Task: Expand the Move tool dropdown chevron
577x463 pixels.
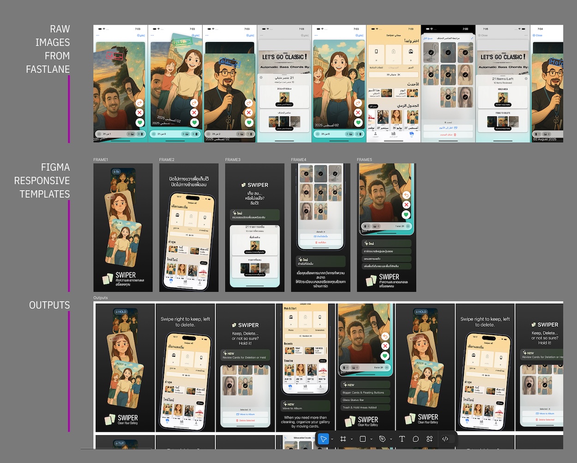Action: pos(332,439)
